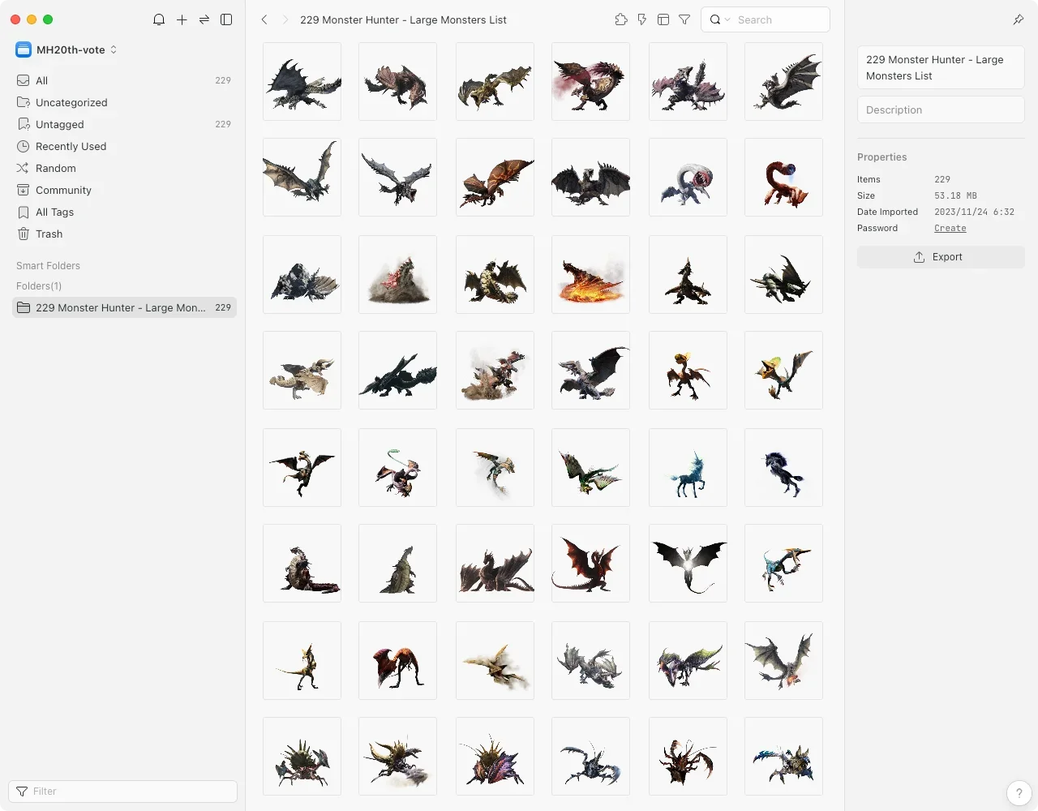Open the help question mark button
This screenshot has height=811, width=1038.
(1019, 792)
